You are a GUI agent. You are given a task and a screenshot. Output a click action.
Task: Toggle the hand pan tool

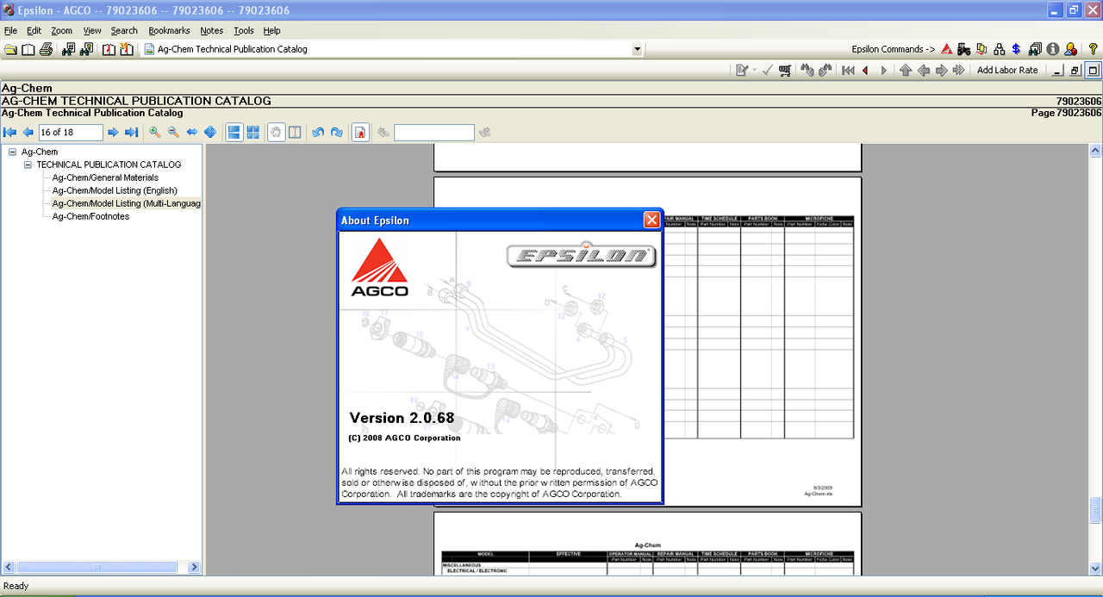[276, 132]
